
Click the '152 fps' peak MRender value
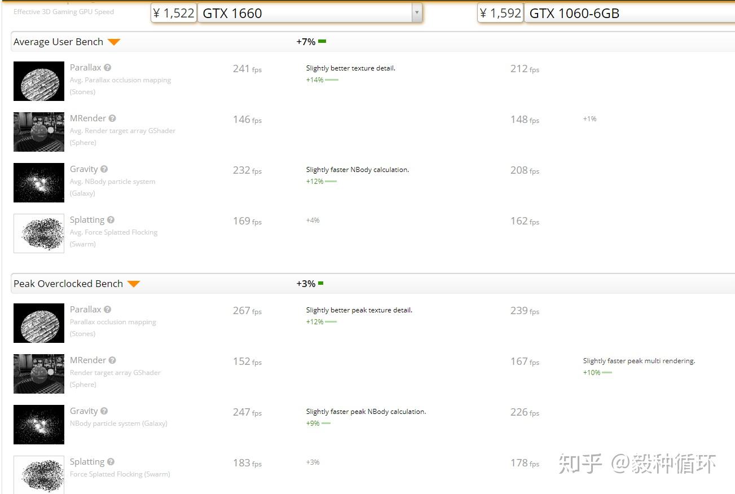[247, 361]
